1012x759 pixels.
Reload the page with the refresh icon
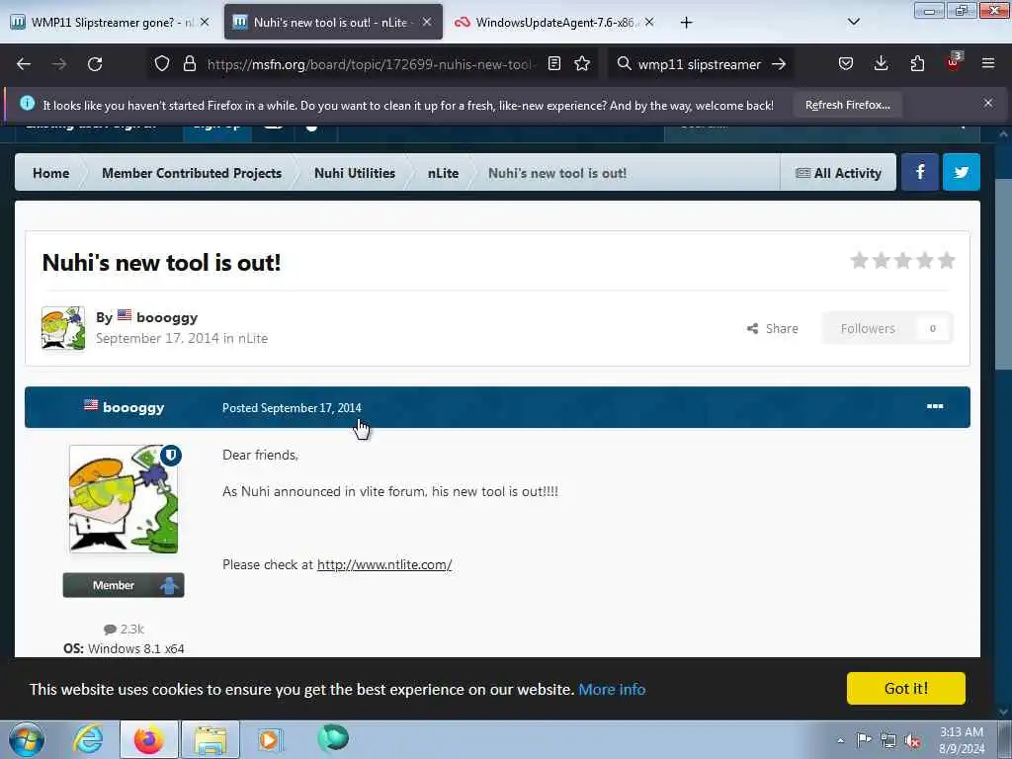(x=95, y=64)
